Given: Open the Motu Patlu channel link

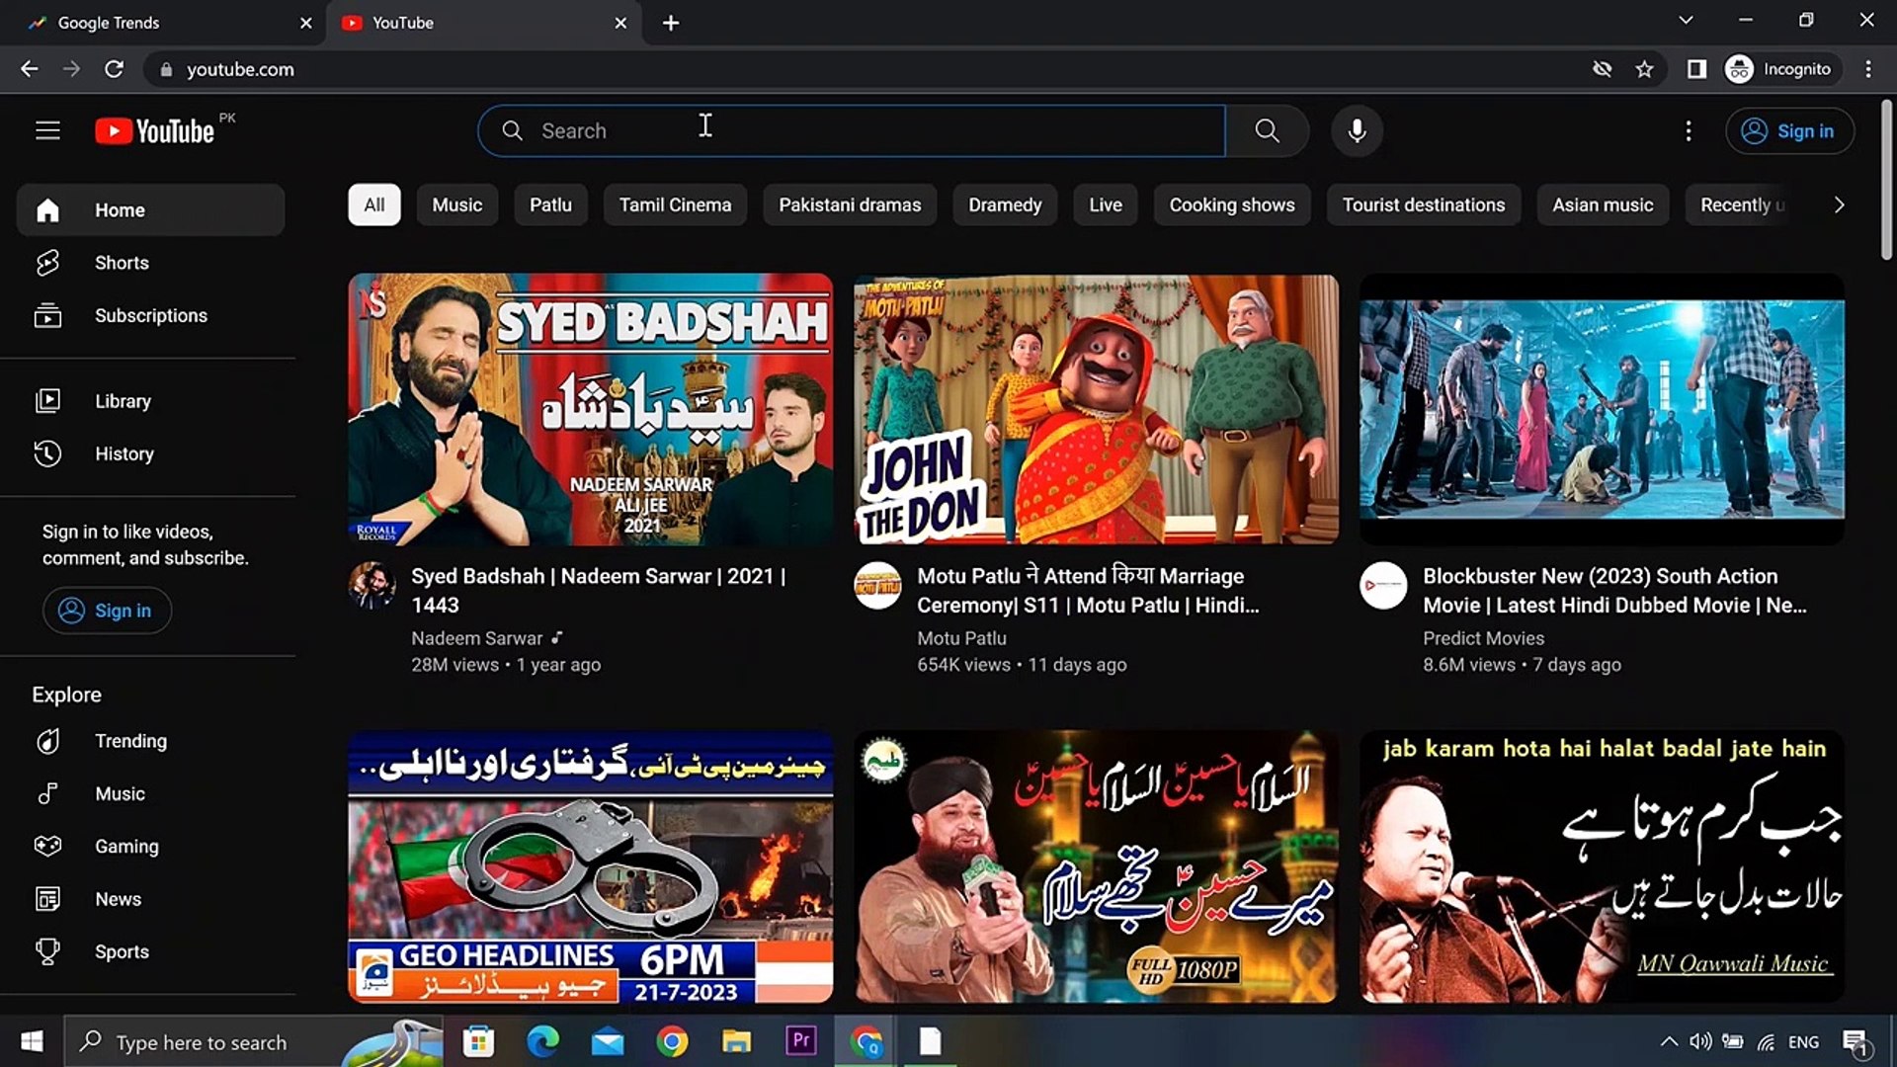Looking at the screenshot, I should click(x=960, y=637).
